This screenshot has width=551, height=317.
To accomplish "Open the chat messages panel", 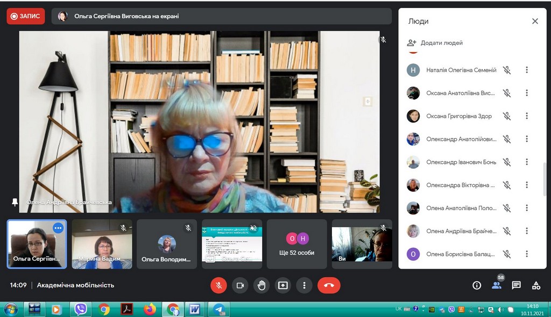I will coord(516,285).
